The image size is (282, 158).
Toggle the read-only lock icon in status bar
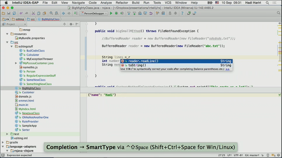tap(263, 155)
